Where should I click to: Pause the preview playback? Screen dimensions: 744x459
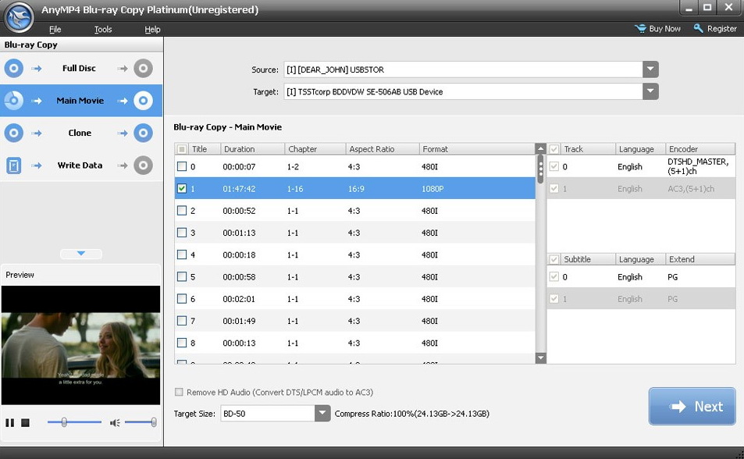(9, 422)
